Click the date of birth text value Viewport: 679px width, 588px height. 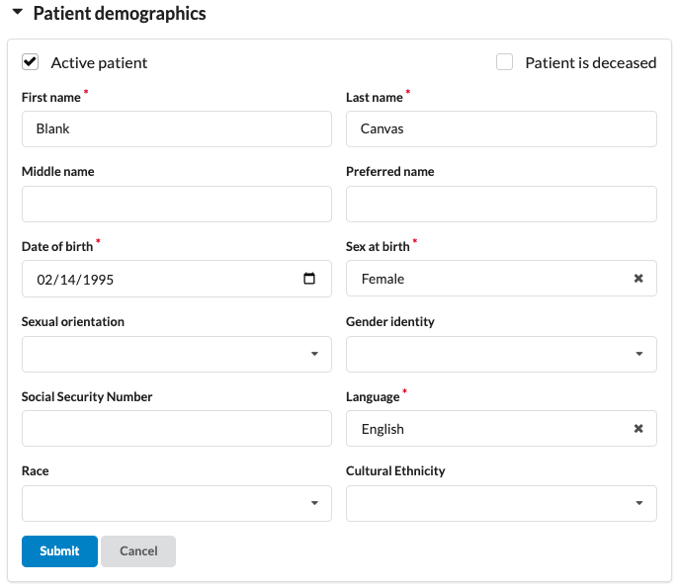(x=75, y=280)
